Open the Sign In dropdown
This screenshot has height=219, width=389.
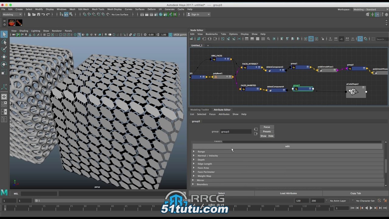coord(198,14)
